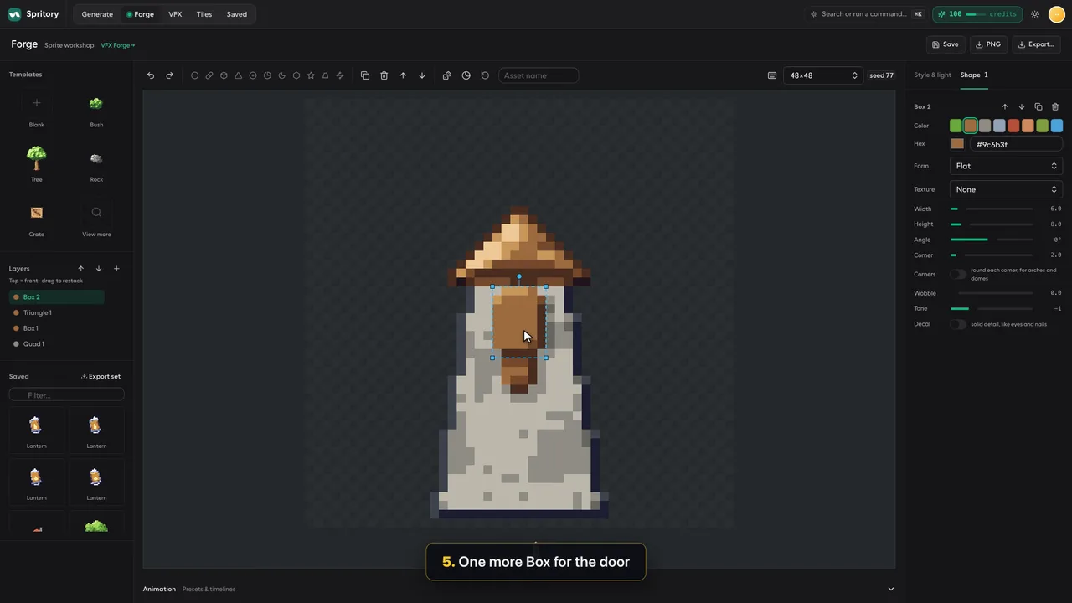Add a capsule shape from toolbar
Image resolution: width=1072 pixels, height=603 pixels.
click(x=209, y=75)
